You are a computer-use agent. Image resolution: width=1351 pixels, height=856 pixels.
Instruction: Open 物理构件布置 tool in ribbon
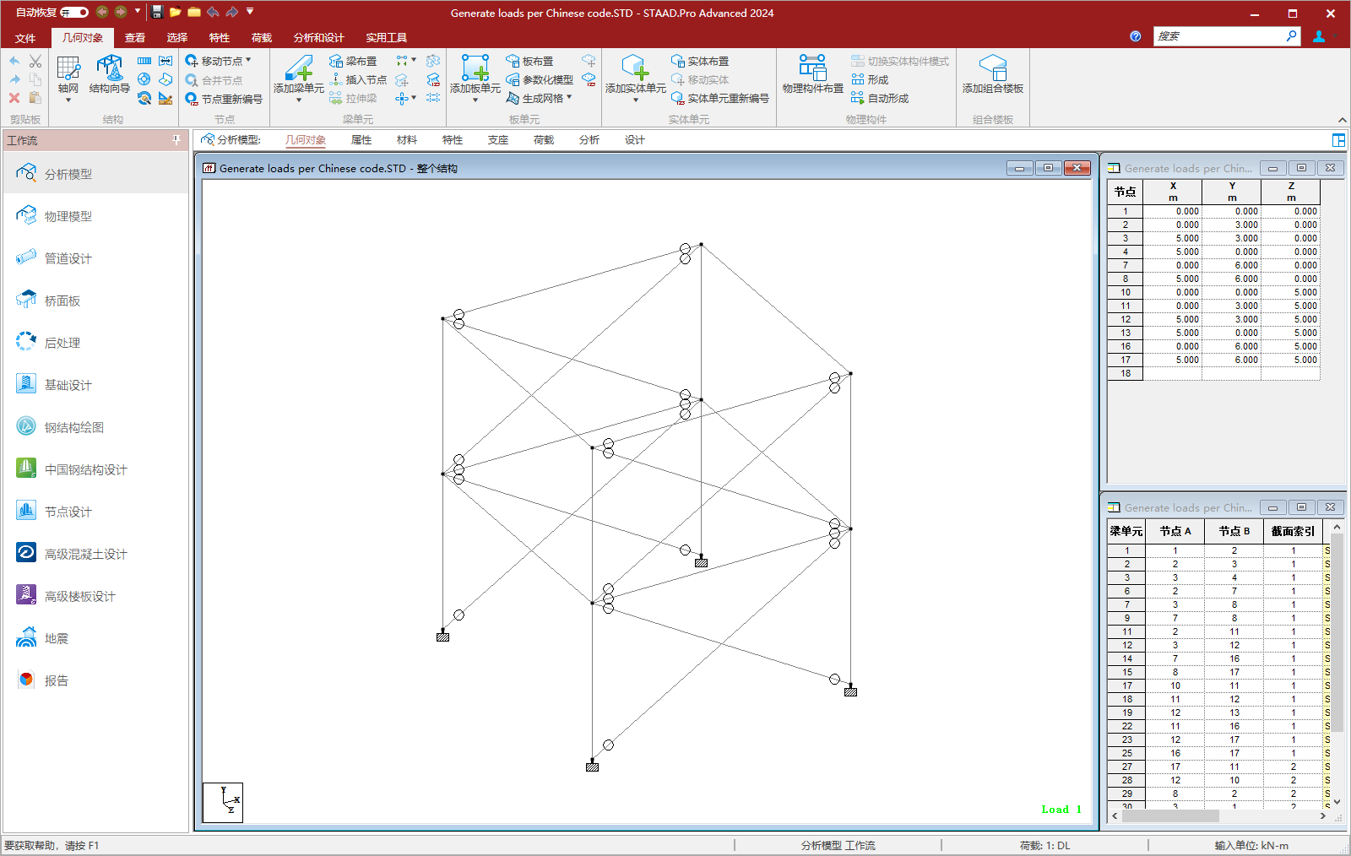tap(812, 69)
